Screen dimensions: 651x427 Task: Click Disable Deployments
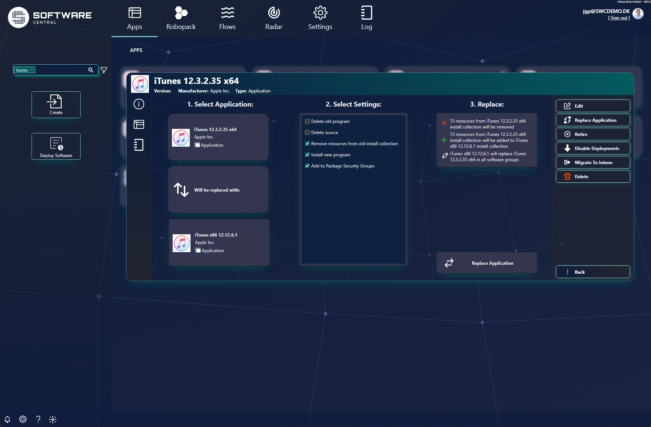pyautogui.click(x=593, y=148)
